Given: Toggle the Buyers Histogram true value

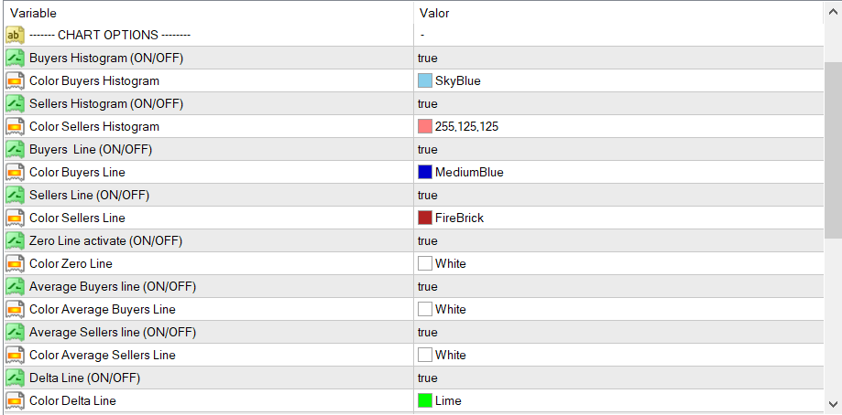Looking at the screenshot, I should 428,58.
